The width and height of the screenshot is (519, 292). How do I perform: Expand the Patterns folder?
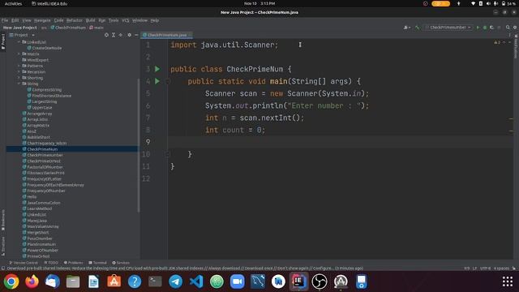pos(19,66)
